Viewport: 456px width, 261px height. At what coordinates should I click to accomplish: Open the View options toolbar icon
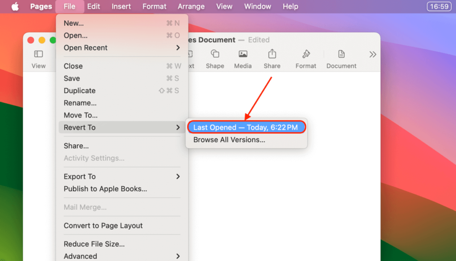(38, 58)
